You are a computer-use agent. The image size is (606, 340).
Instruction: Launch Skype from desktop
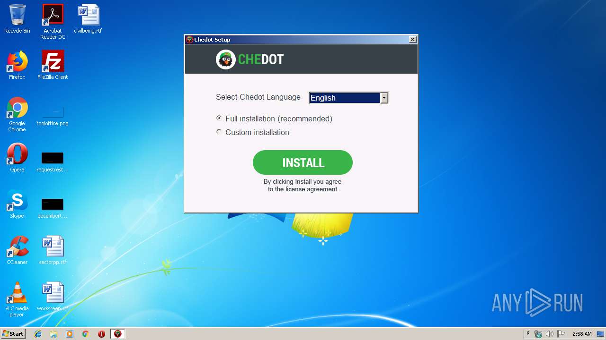pyautogui.click(x=17, y=204)
